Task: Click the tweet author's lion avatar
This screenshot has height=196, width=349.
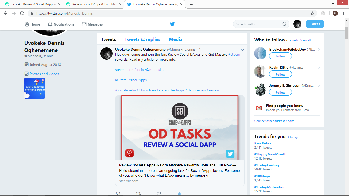Action: click(x=107, y=54)
